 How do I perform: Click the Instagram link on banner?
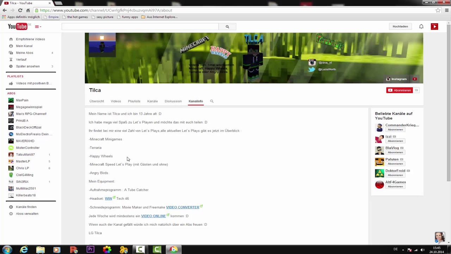396,79
